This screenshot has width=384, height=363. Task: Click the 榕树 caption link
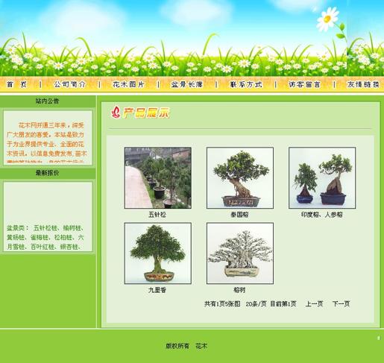pyautogui.click(x=239, y=290)
